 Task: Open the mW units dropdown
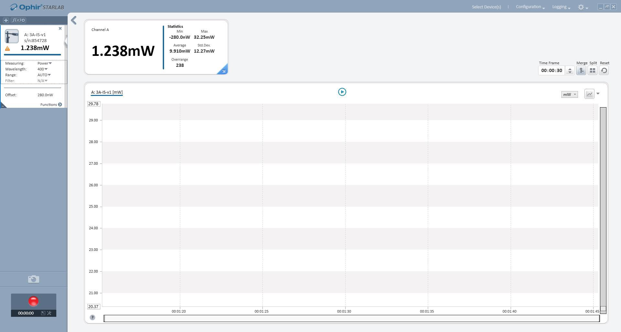569,94
